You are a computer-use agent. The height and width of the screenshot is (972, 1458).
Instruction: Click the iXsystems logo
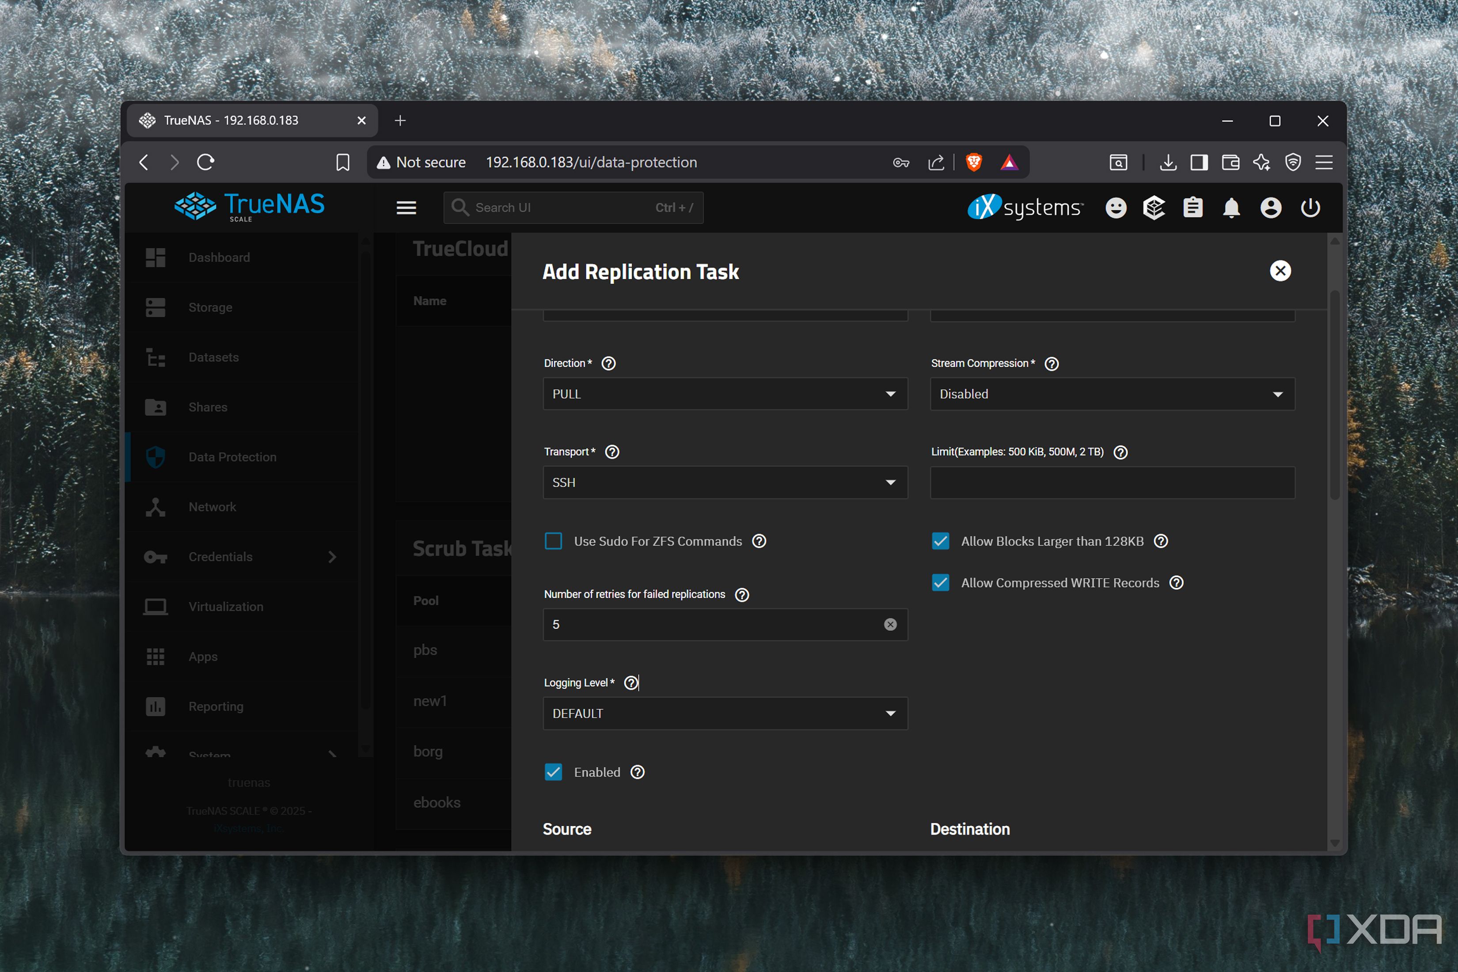1025,208
